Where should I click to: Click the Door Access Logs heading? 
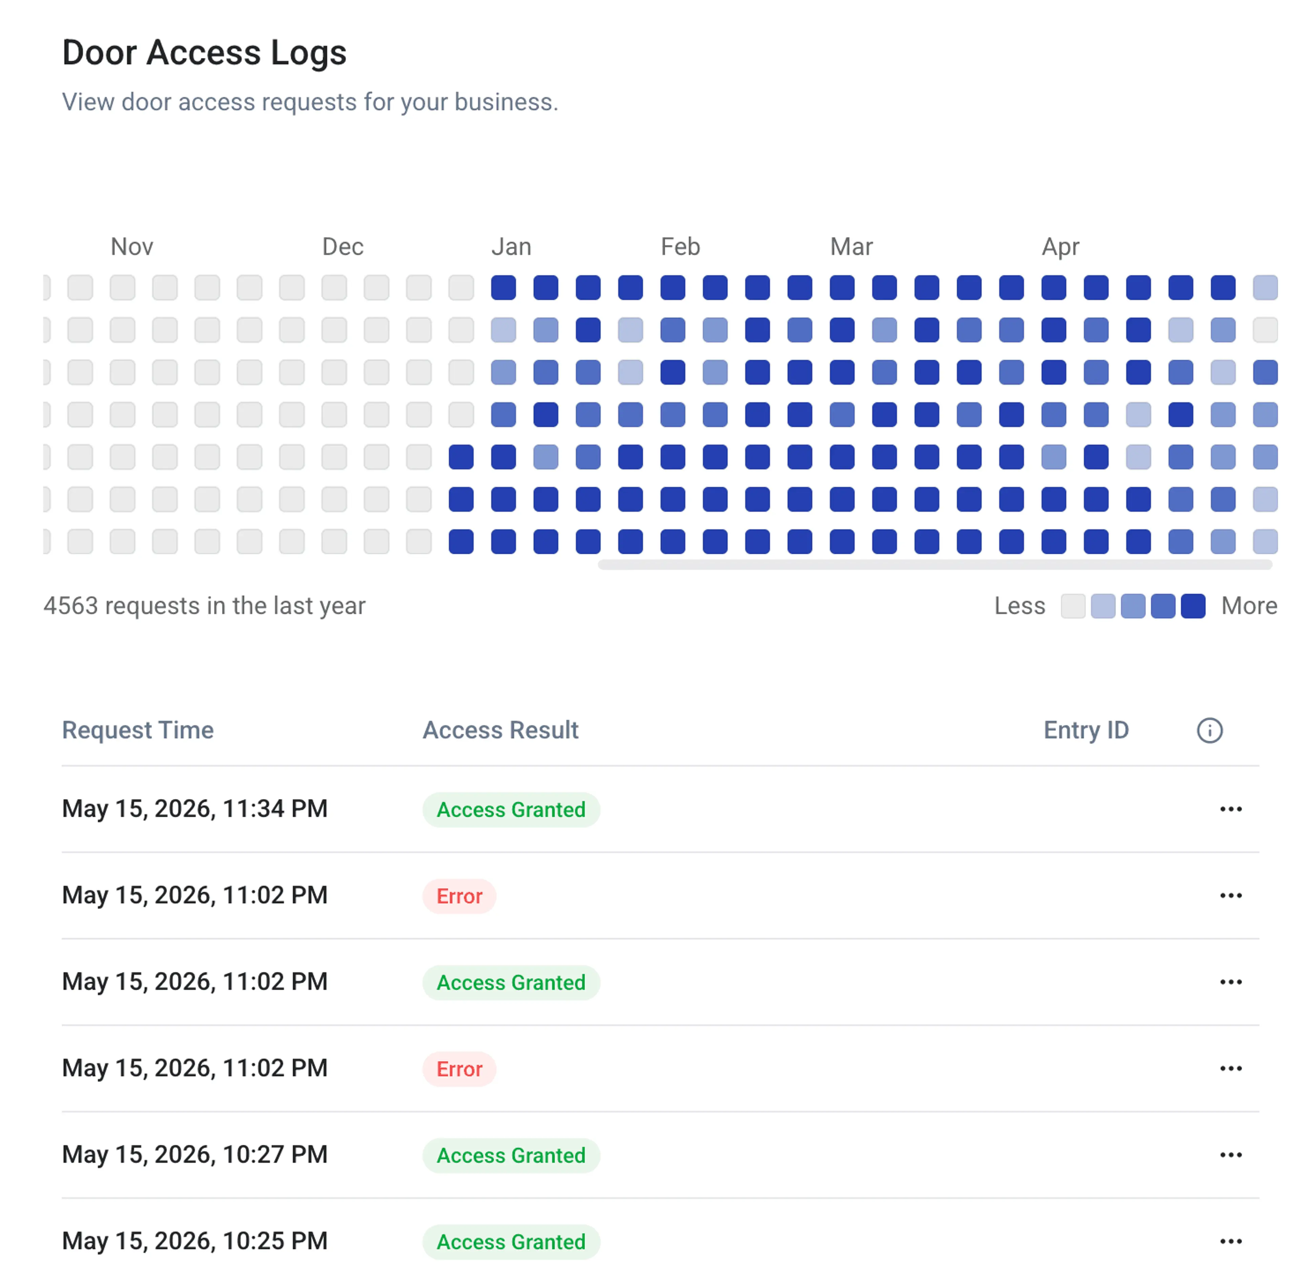tap(204, 52)
